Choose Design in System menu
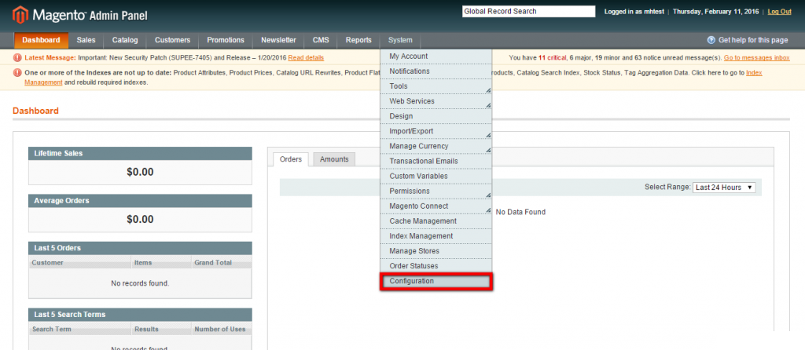This screenshot has width=805, height=350. coord(436,116)
